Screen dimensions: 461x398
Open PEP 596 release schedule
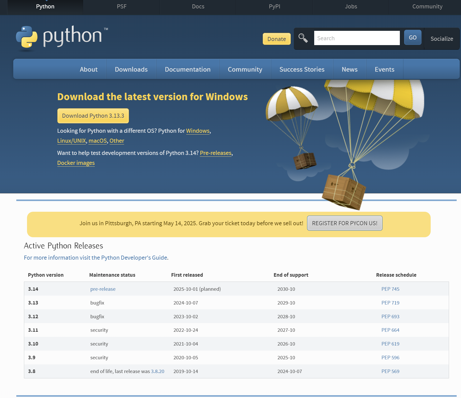click(390, 357)
